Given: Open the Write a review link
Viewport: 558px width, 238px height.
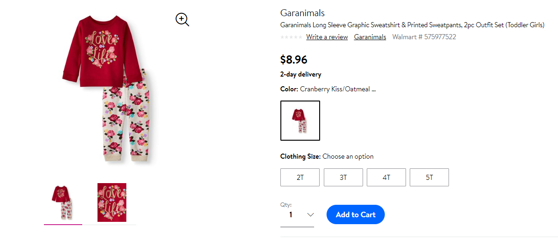Looking at the screenshot, I should coord(327,37).
